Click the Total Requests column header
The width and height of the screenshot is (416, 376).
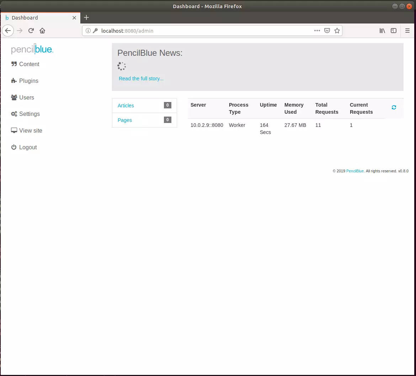tap(327, 108)
